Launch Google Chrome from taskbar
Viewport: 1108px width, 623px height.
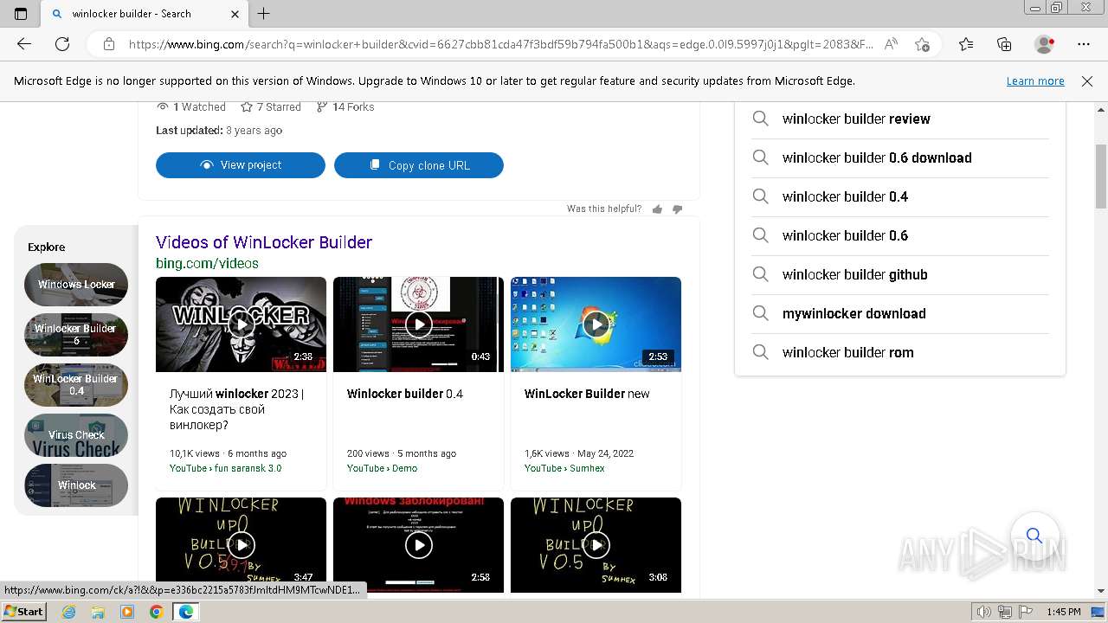[156, 612]
